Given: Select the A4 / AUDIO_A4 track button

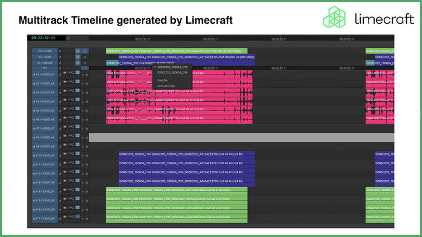Looking at the screenshot, I should pos(45,101).
